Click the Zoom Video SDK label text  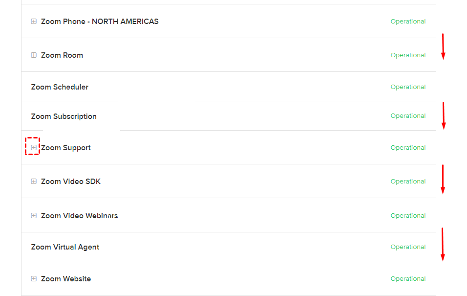point(71,182)
